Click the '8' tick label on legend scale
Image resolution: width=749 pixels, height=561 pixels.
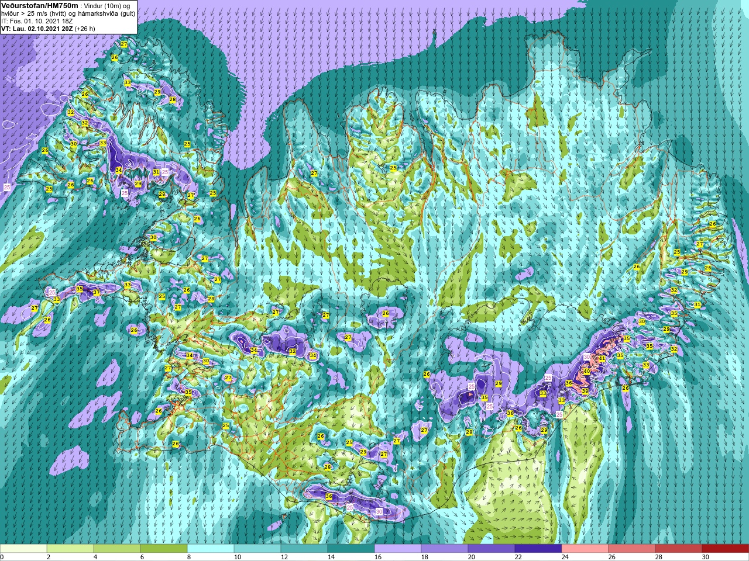pyautogui.click(x=188, y=557)
